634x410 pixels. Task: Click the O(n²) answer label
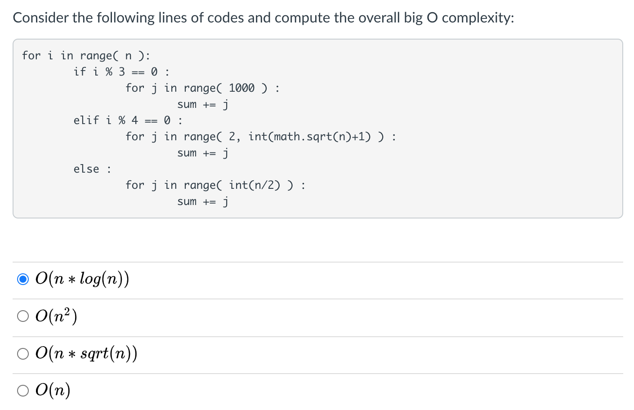click(x=56, y=316)
